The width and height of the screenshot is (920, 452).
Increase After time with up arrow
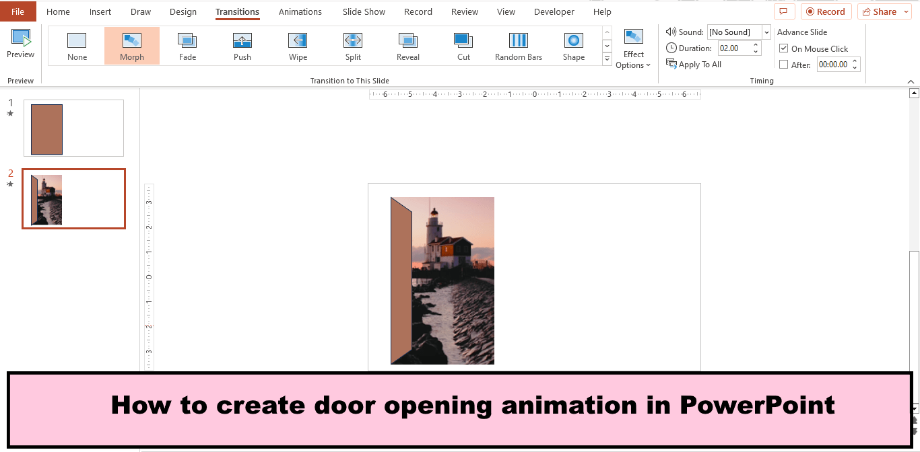(855, 62)
